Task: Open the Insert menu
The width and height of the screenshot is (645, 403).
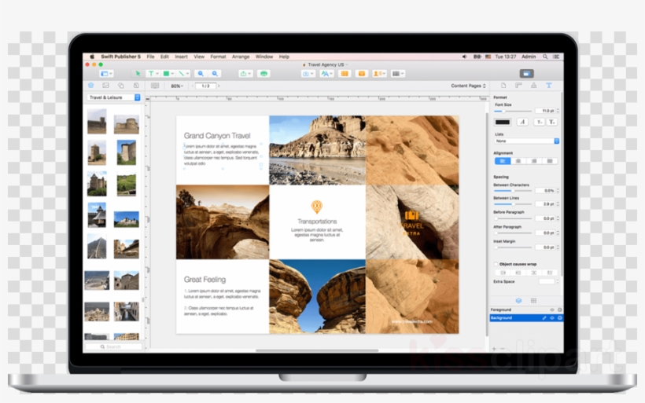Action: [x=181, y=57]
